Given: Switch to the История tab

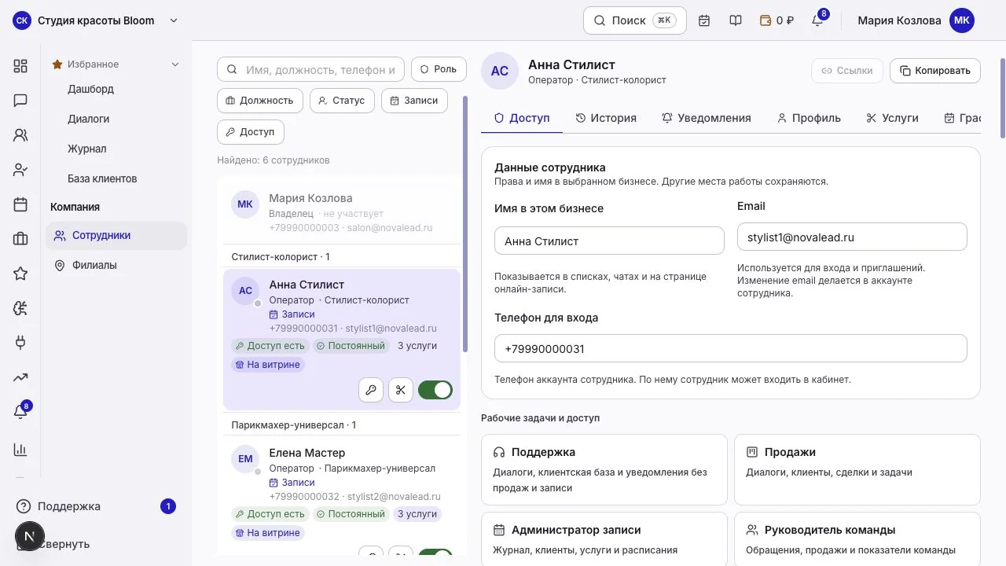Looking at the screenshot, I should coord(606,118).
